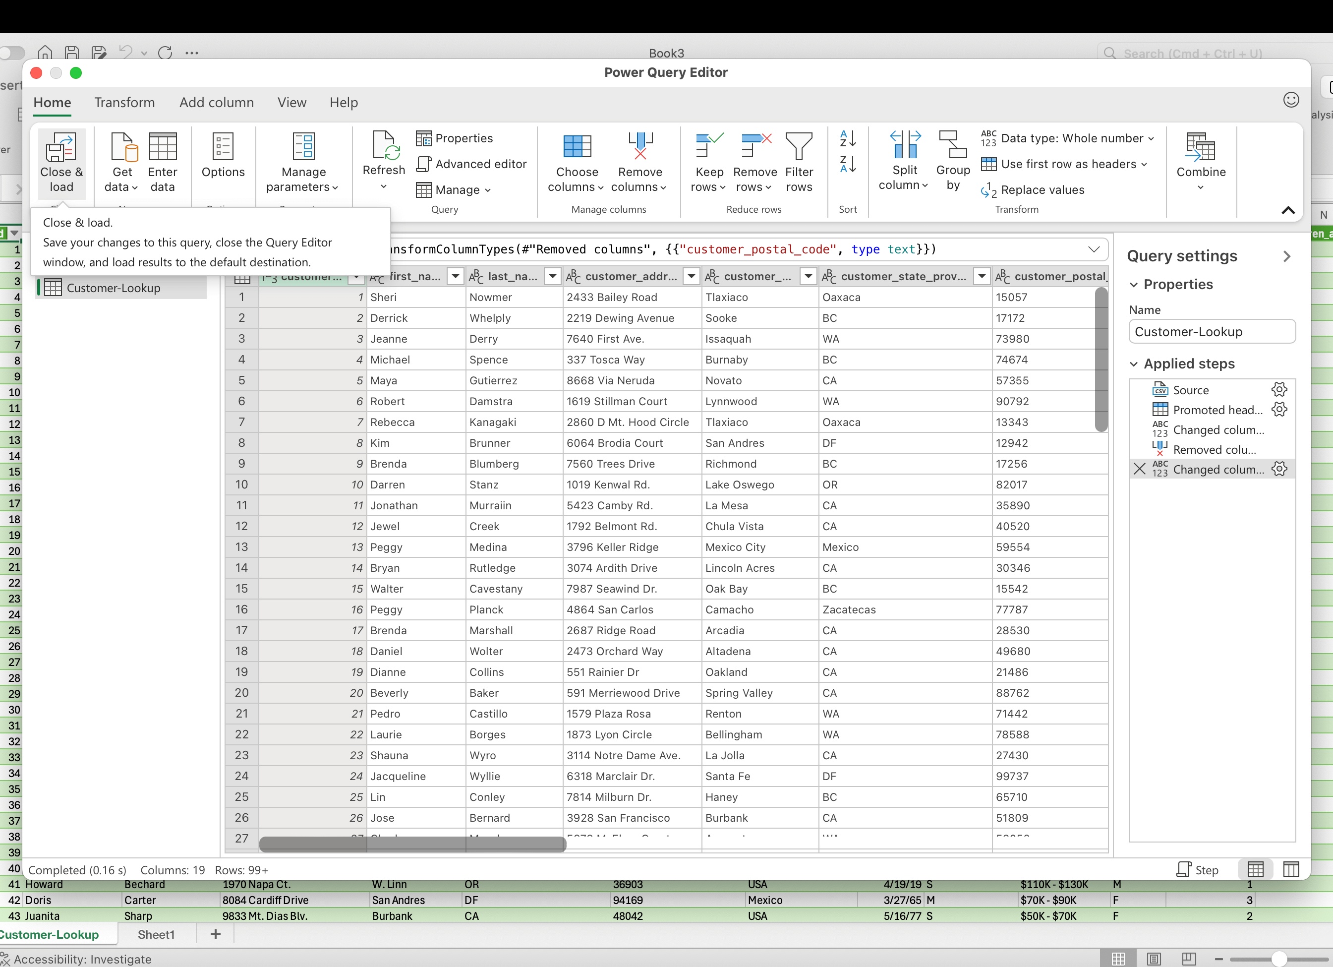Open settings gear for Source step
The width and height of the screenshot is (1333, 967).
tap(1279, 390)
